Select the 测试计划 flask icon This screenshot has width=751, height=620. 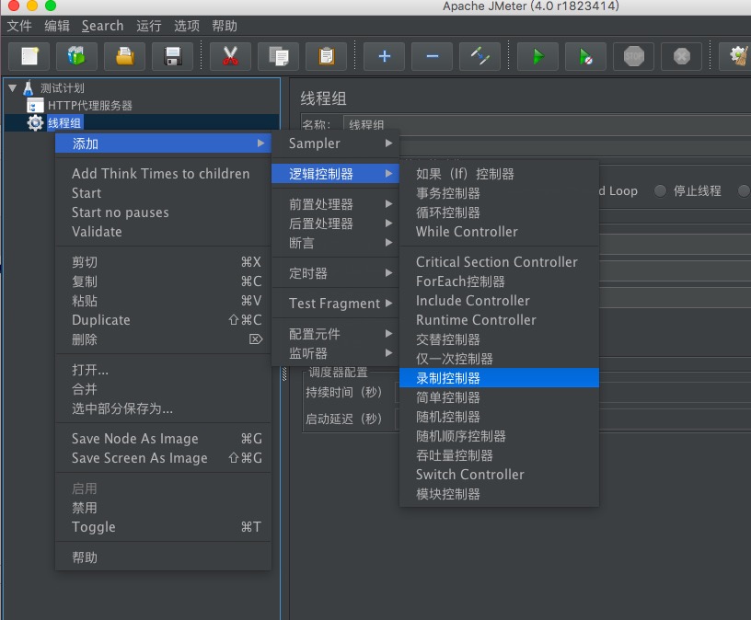point(29,87)
